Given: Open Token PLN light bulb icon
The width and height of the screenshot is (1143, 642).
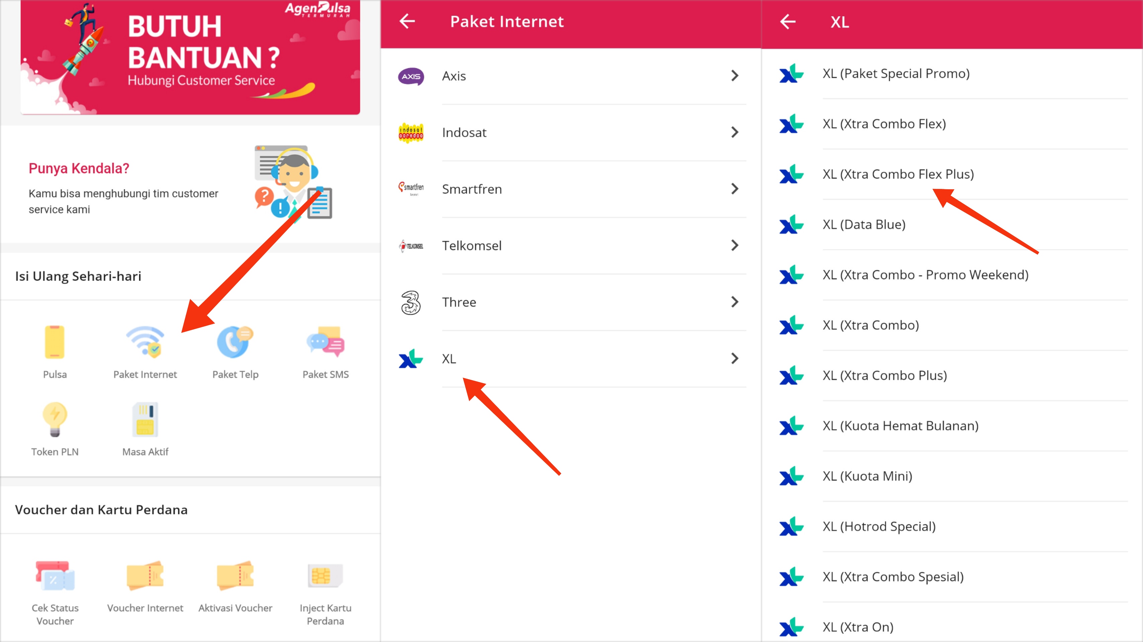Looking at the screenshot, I should (x=55, y=419).
